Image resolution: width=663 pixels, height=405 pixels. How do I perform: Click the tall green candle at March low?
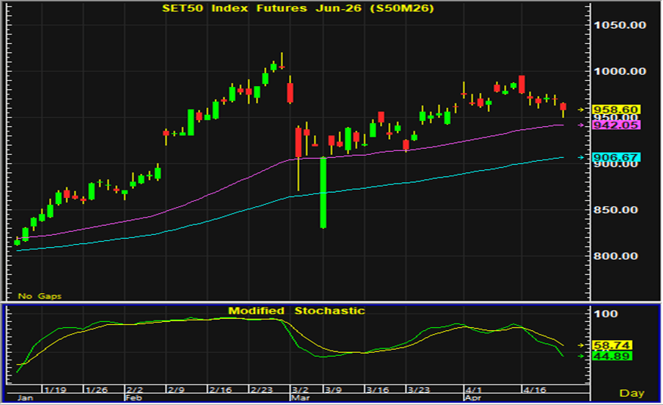(x=323, y=192)
